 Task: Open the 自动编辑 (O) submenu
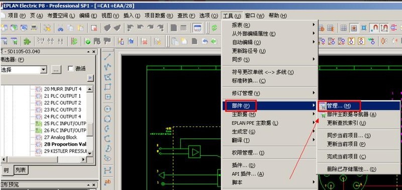[270, 42]
